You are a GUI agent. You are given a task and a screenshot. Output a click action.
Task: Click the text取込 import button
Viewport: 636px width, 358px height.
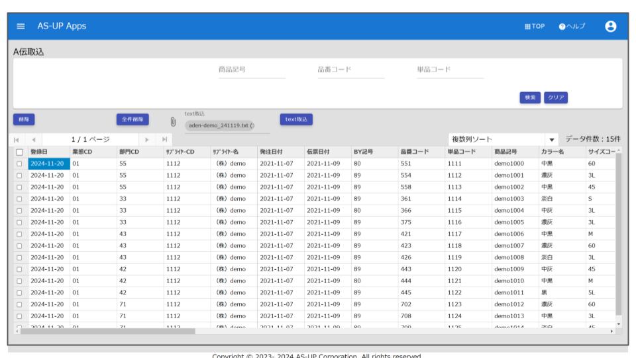point(296,119)
